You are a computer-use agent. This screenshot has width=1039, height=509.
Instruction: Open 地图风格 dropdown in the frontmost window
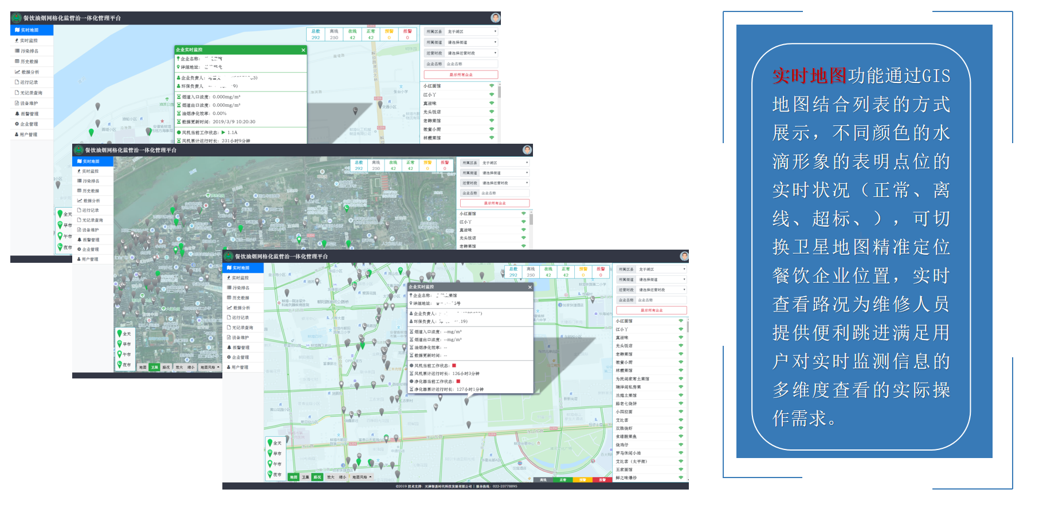coord(361,477)
